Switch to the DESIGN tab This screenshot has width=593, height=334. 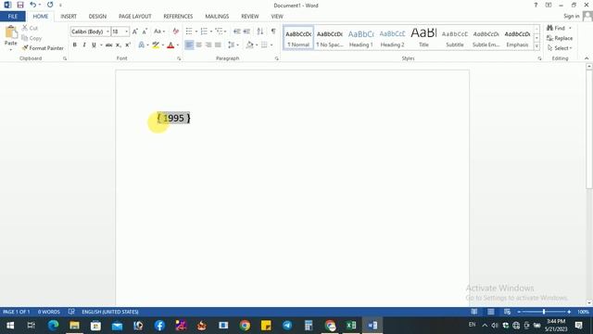pyautogui.click(x=97, y=17)
